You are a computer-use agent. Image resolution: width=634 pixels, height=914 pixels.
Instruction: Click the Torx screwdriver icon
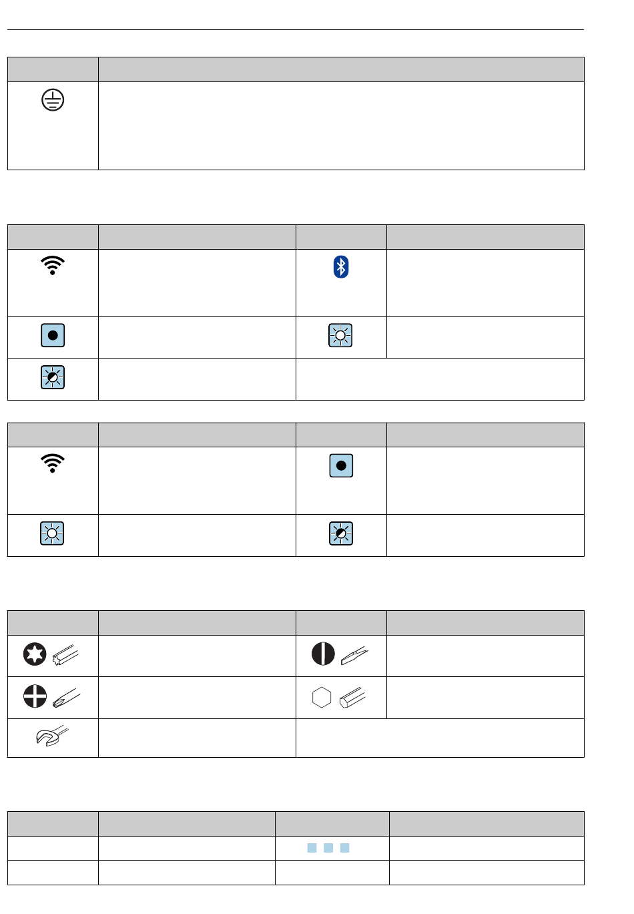click(51, 655)
